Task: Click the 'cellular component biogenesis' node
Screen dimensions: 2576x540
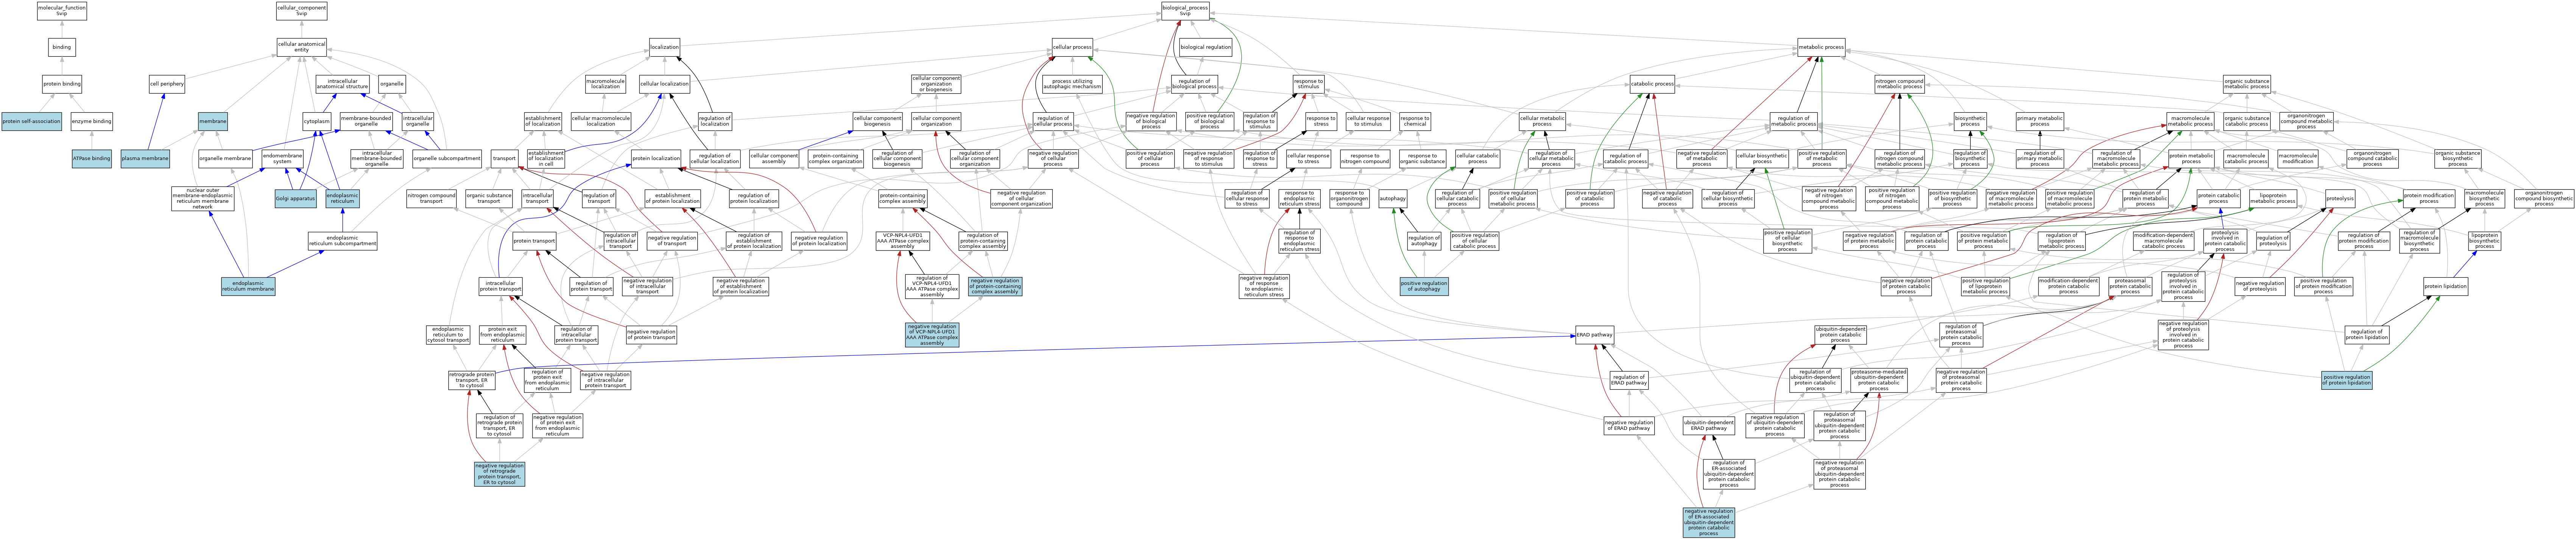Action: [x=878, y=122]
